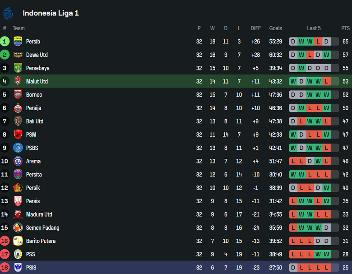Click the PSM club crest
352x274 pixels.
[18, 135]
